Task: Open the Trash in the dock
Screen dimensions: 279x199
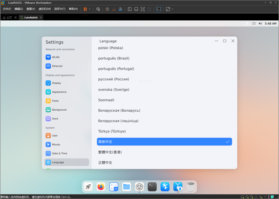Action: point(191,187)
